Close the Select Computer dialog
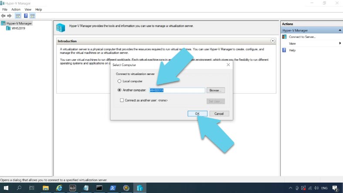The height and width of the screenshot is (193, 343). pyautogui.click(x=228, y=65)
